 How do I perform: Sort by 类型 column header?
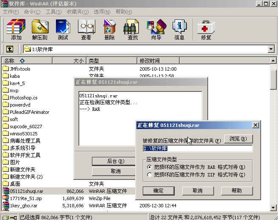[x=111, y=60]
